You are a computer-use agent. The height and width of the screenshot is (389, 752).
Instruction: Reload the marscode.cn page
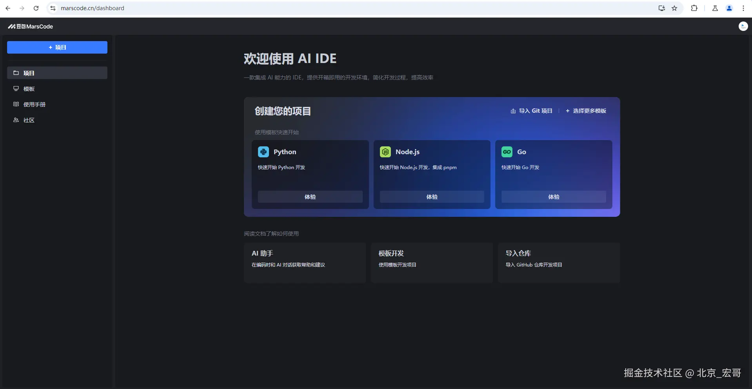tap(36, 8)
